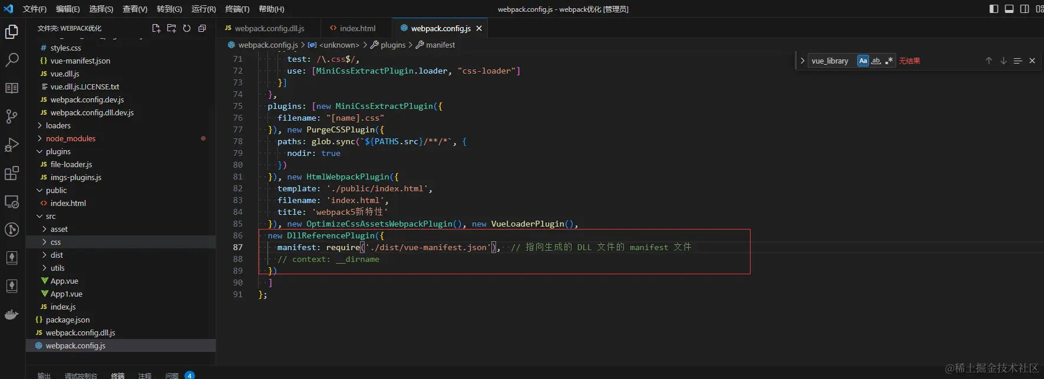Toggle bottom panel layout button
1044x379 pixels.
pyautogui.click(x=1009, y=9)
